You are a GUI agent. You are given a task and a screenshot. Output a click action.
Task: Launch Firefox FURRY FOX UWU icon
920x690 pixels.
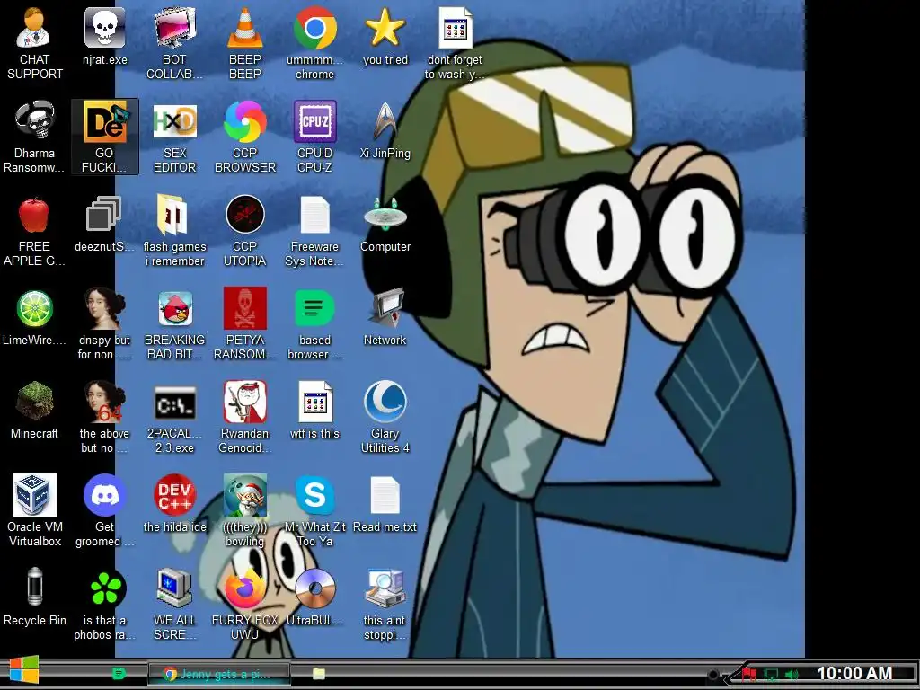point(244,604)
